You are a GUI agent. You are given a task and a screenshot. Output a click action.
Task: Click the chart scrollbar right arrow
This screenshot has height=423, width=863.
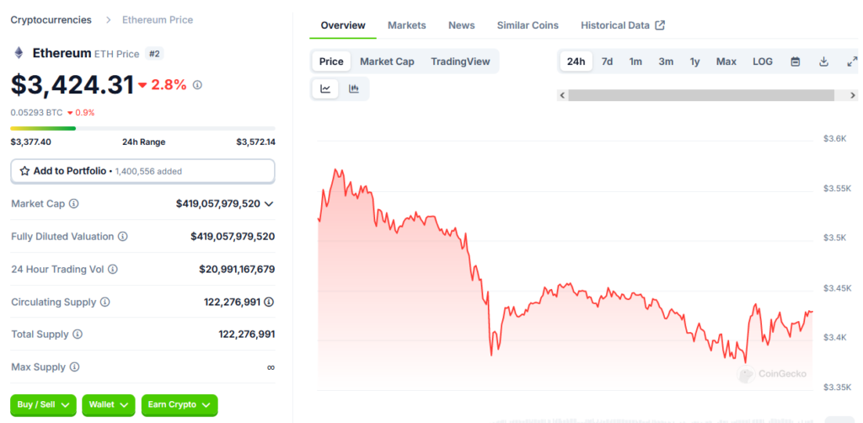[853, 95]
